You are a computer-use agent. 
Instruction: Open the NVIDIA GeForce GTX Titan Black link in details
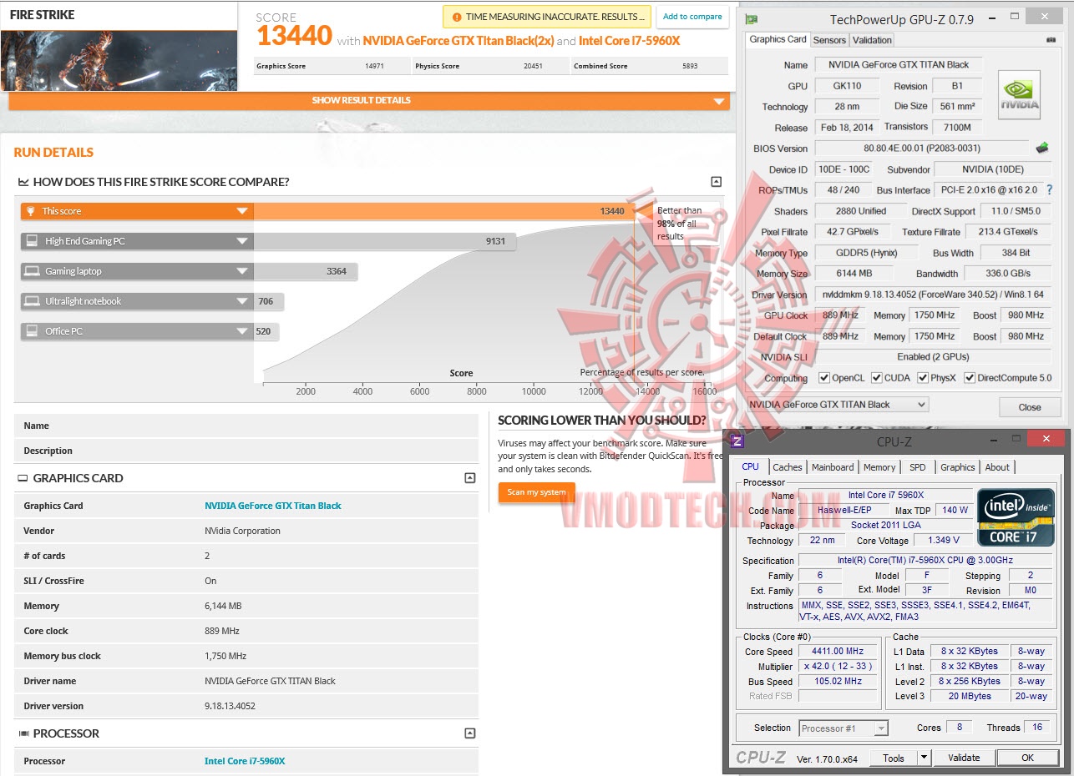point(273,506)
